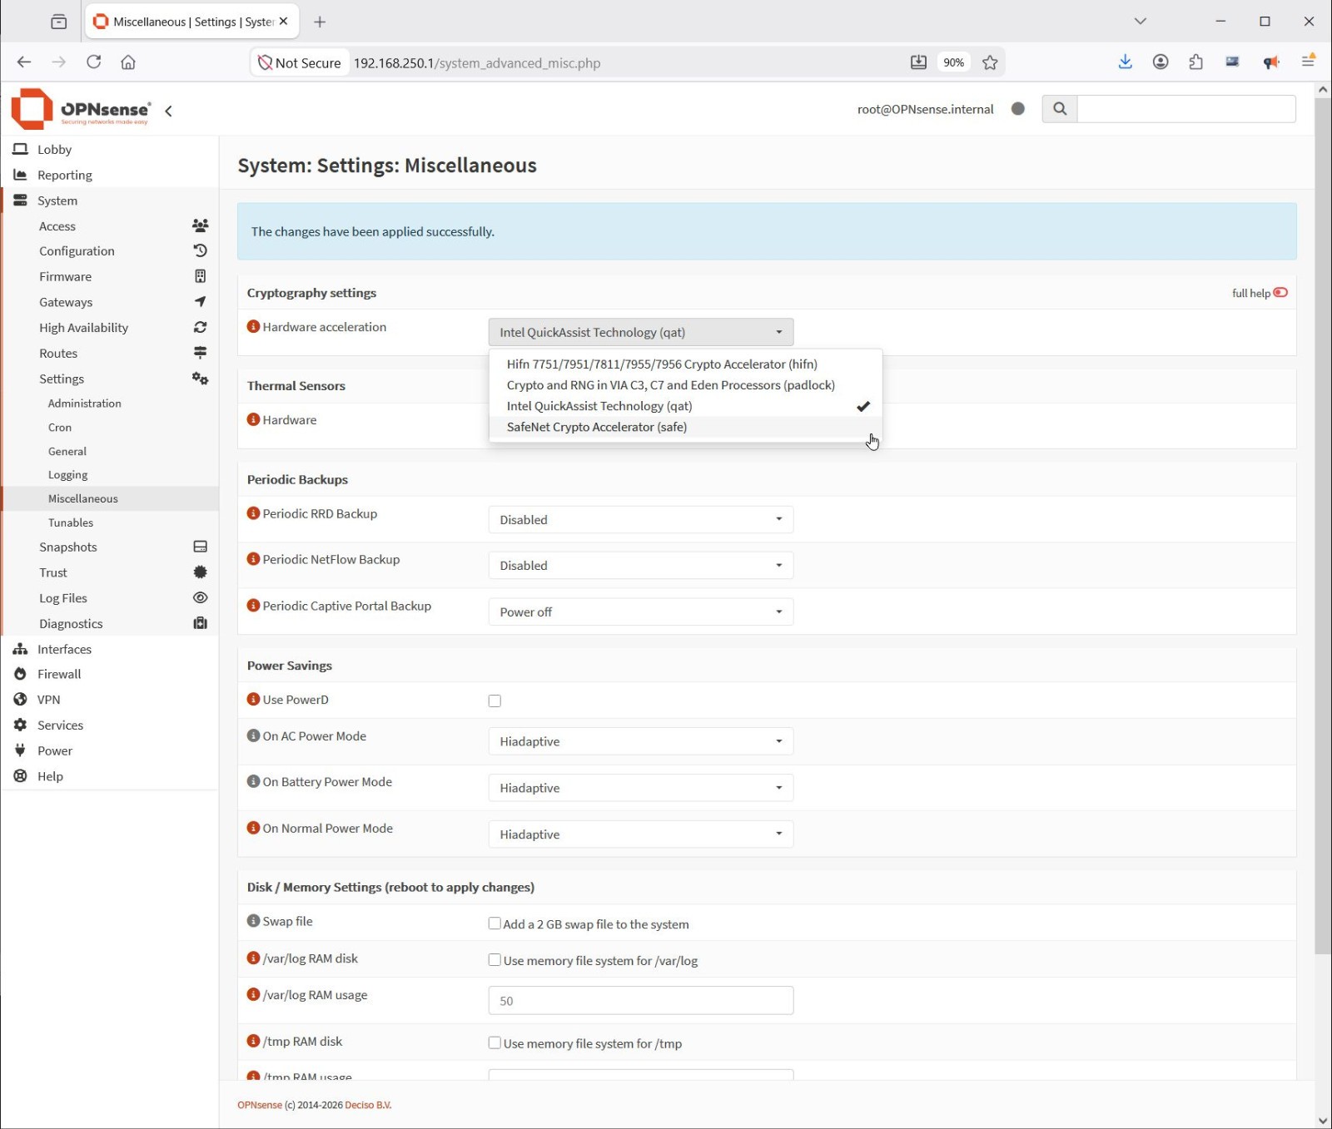Bookmark this page with the star icon

(990, 62)
